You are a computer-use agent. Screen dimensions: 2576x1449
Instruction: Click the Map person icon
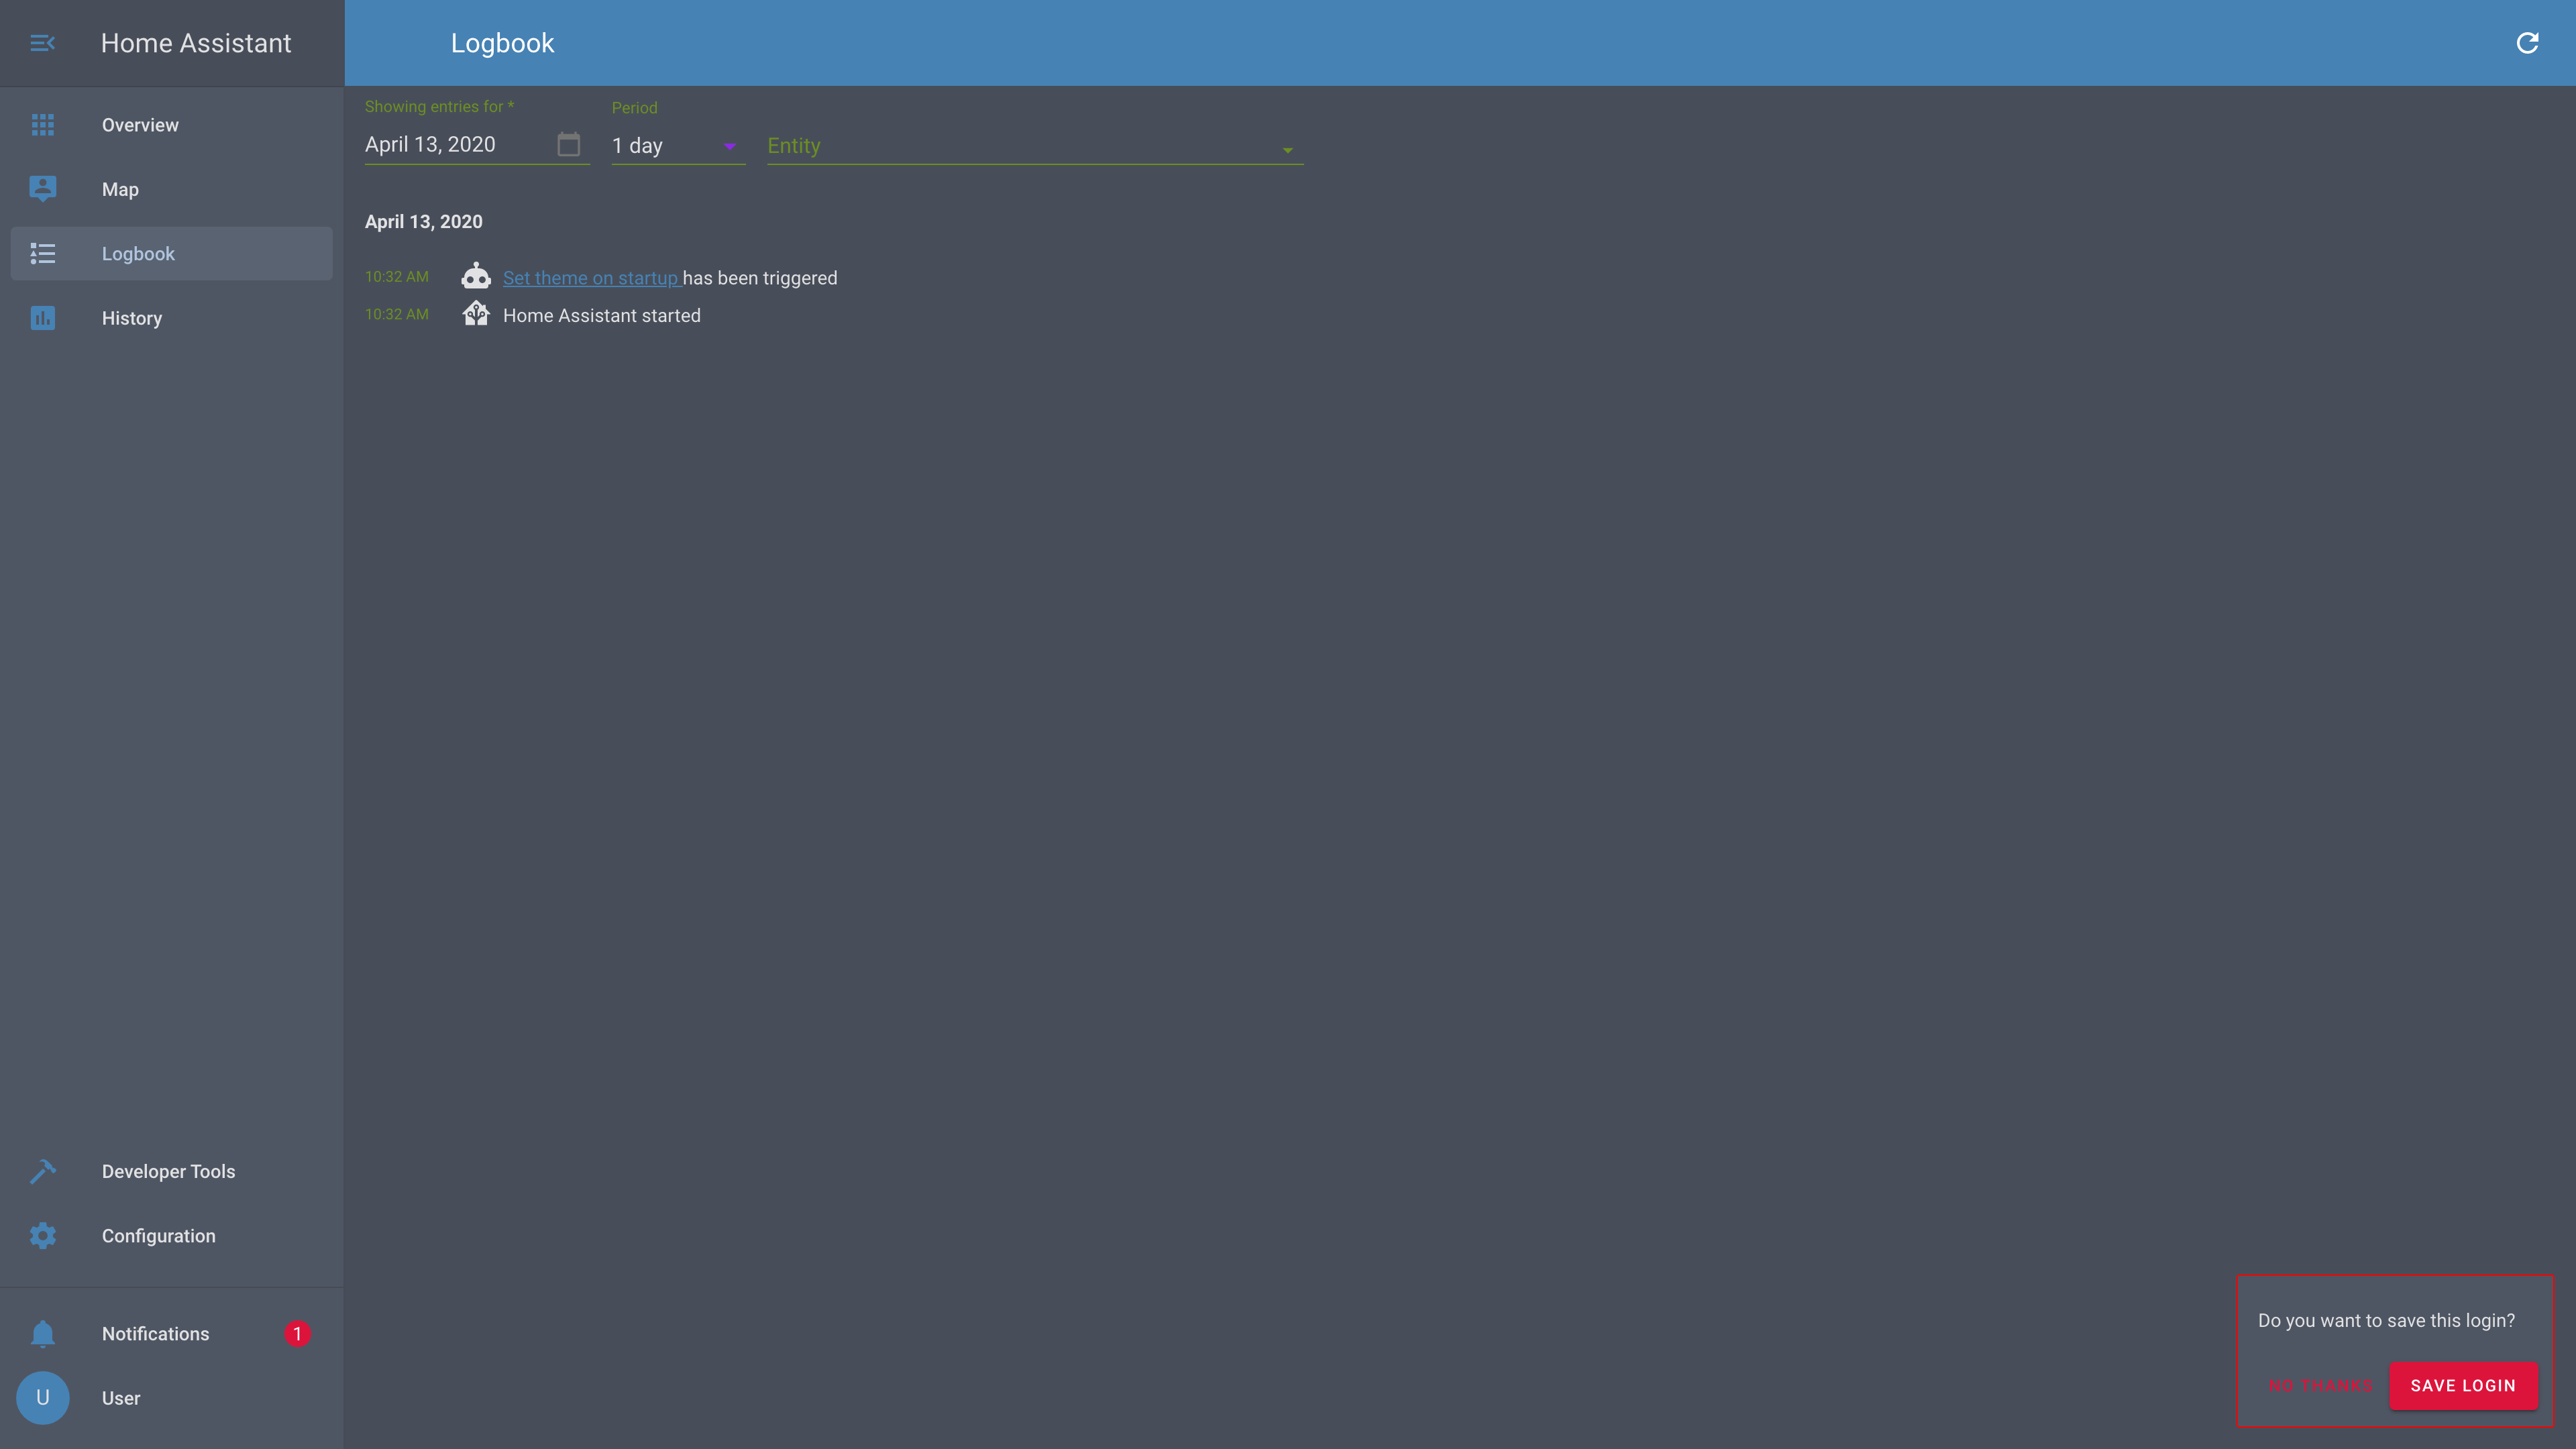(x=42, y=189)
